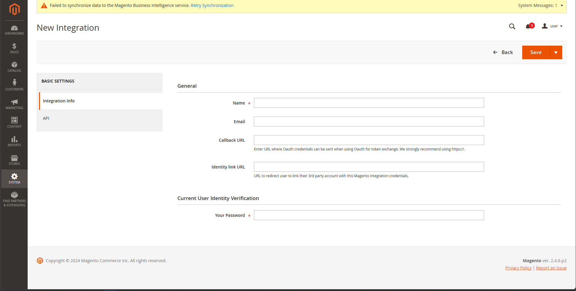Focus the Your Password field

coord(369,215)
